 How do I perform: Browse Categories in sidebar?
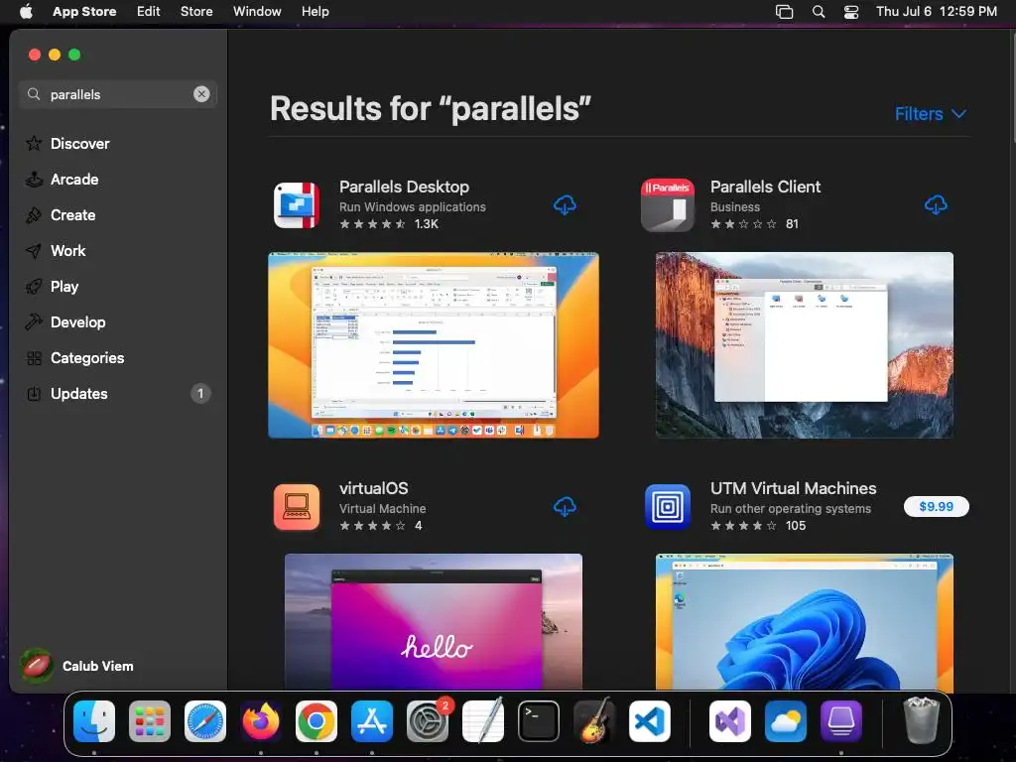click(x=118, y=357)
